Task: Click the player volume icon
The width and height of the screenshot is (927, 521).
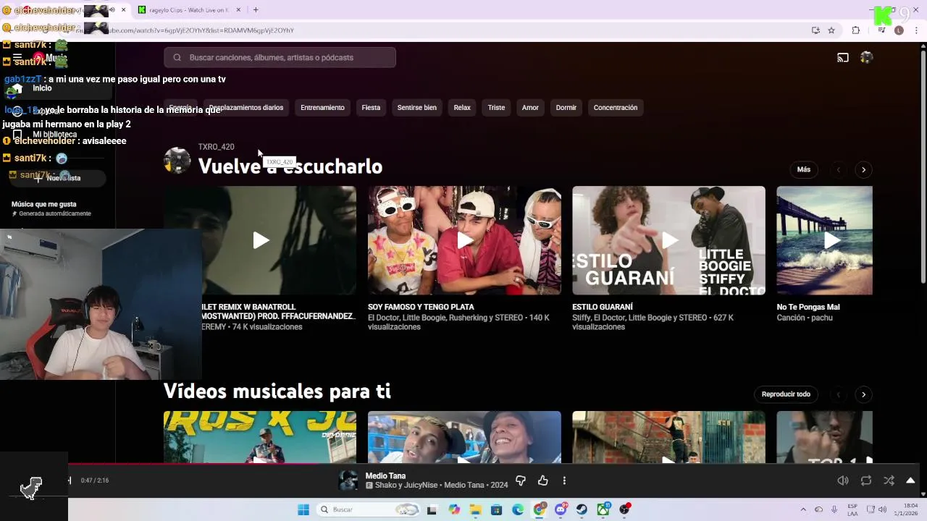Action: pos(842,480)
